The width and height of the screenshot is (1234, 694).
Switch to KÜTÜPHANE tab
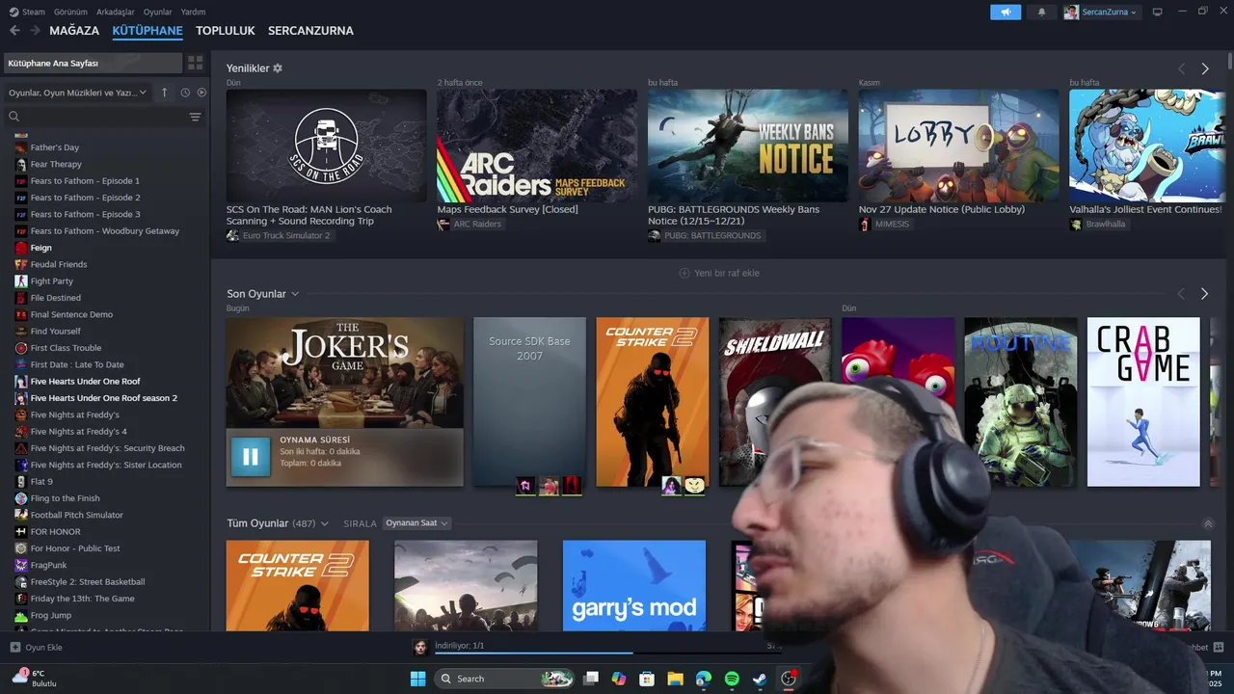148,31
